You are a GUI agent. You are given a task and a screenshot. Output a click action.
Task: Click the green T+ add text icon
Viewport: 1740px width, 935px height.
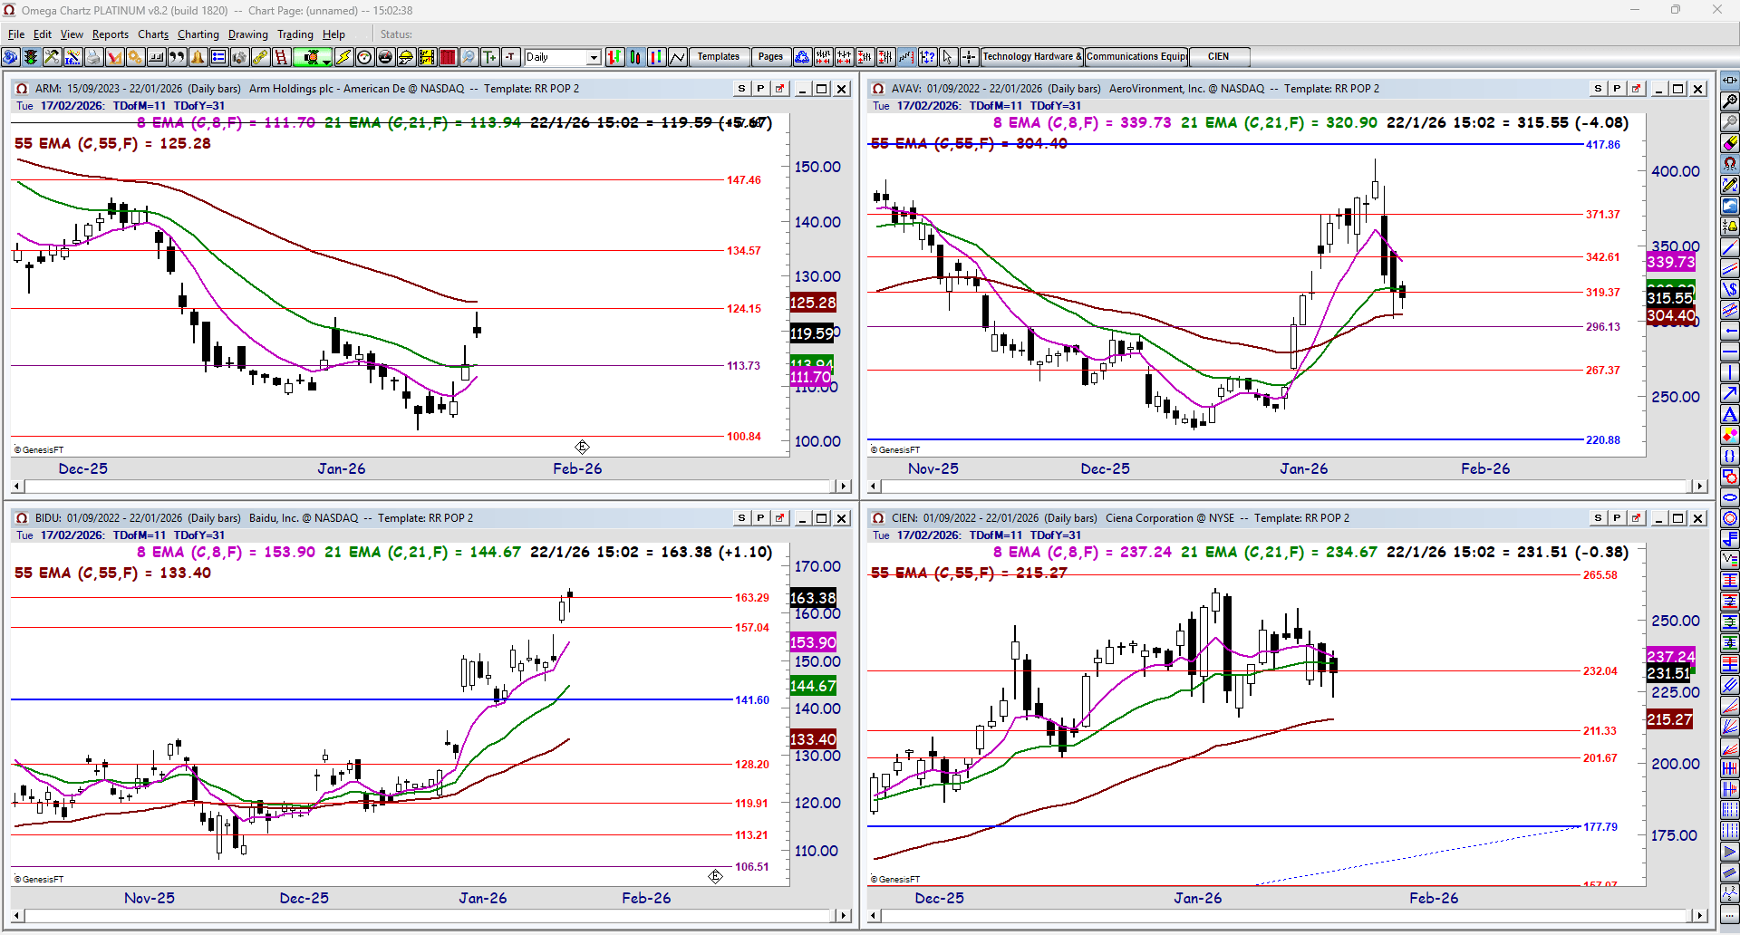[x=490, y=57]
